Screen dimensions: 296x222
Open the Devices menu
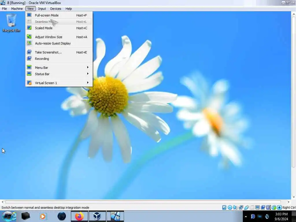click(x=56, y=9)
